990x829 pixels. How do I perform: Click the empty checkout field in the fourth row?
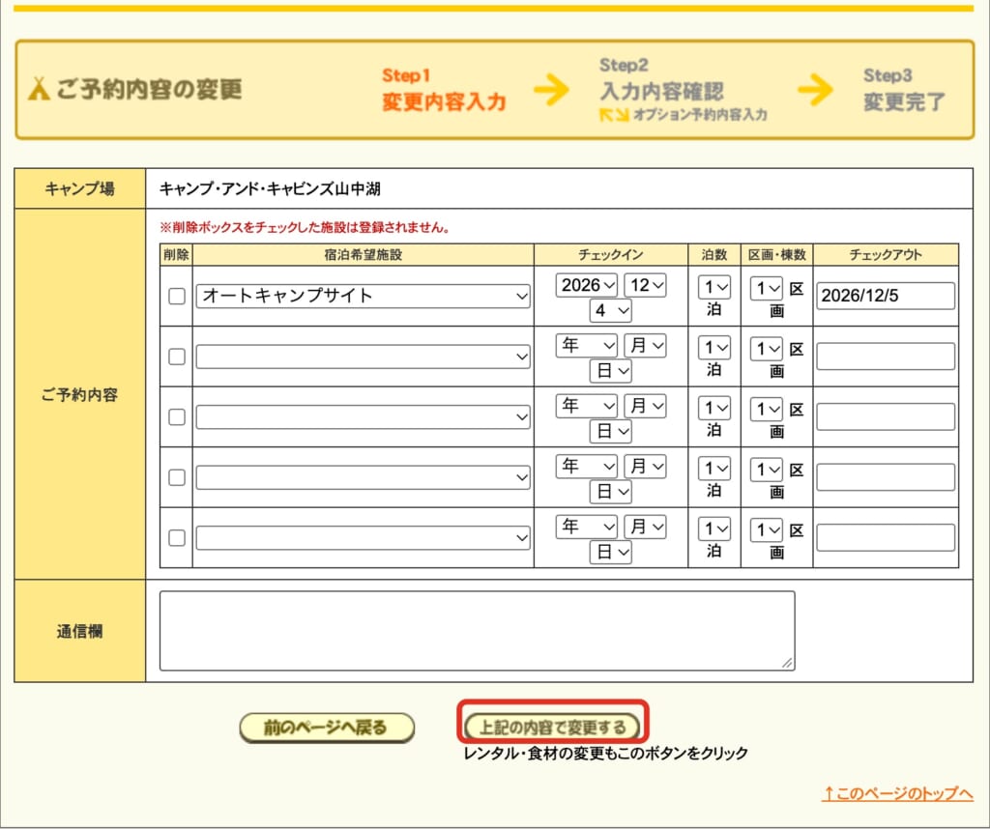point(886,477)
